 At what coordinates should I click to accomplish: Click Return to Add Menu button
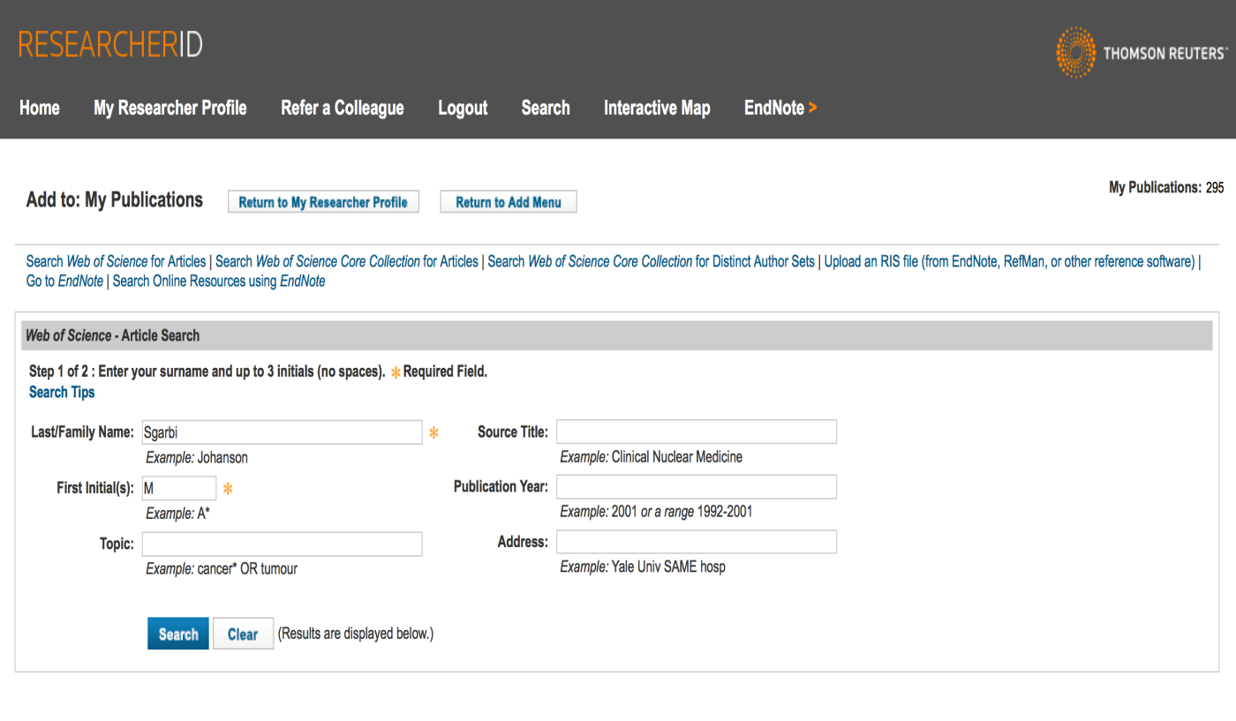coord(509,202)
